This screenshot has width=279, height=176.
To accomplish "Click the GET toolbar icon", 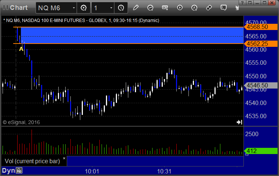I will [165, 8].
